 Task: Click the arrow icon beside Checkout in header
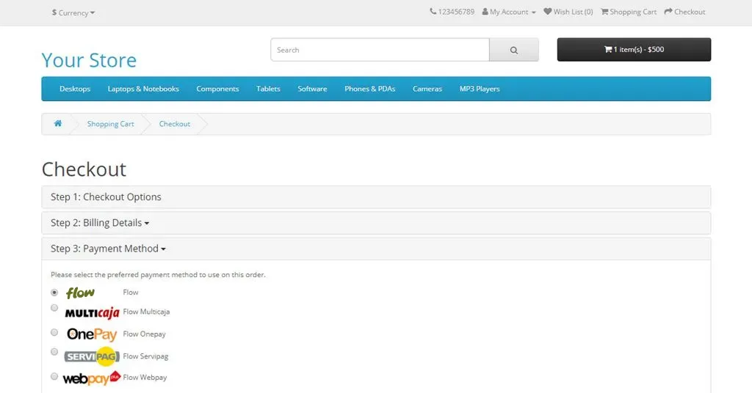(668, 12)
